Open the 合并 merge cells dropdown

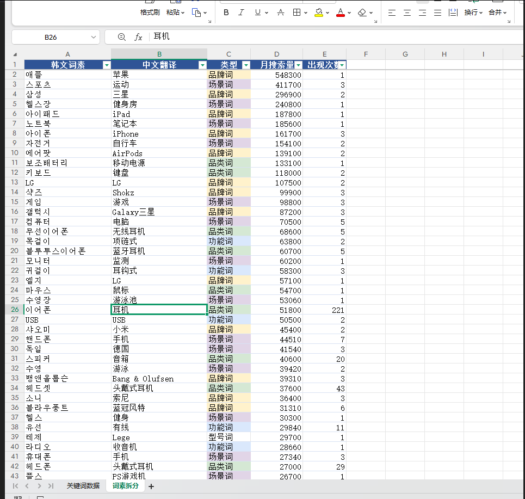(x=498, y=13)
